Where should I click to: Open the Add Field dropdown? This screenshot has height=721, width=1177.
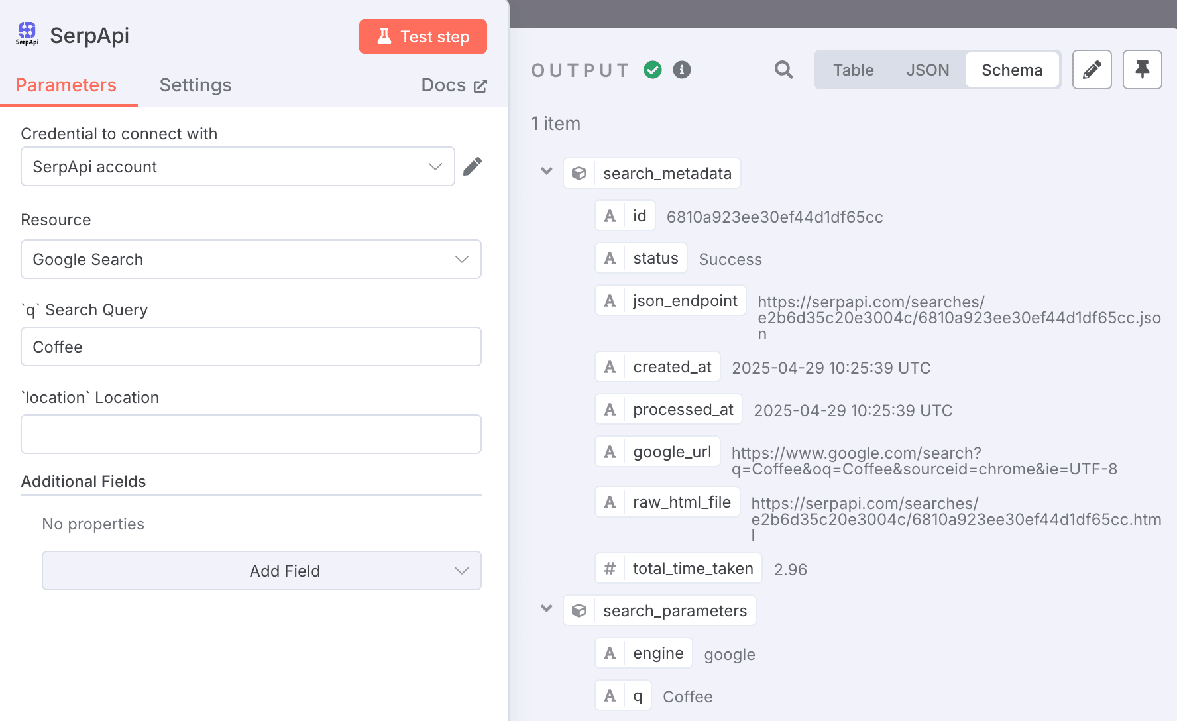[x=261, y=571]
